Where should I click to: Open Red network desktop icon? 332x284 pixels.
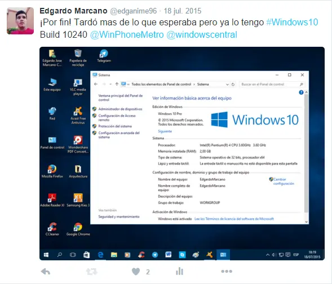[x=52, y=114]
